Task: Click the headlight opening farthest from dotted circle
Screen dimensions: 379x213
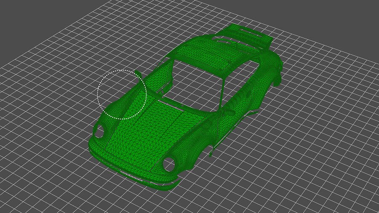Action: click(x=169, y=164)
